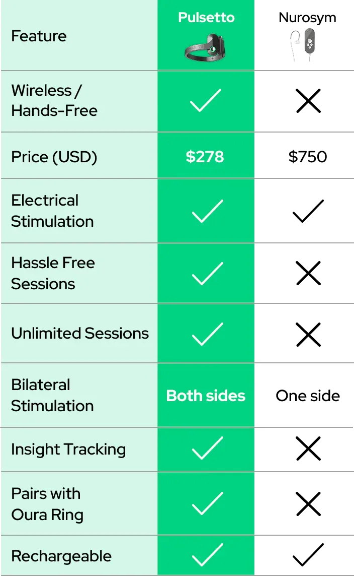Viewport: 354px width, 576px height.
Task: Click the Feature header label
Action: click(x=39, y=36)
